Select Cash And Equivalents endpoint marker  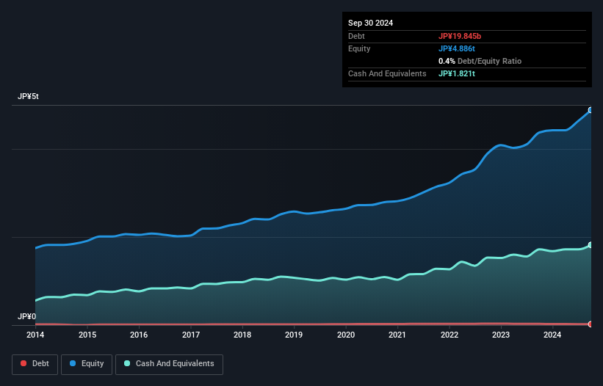[x=590, y=245]
